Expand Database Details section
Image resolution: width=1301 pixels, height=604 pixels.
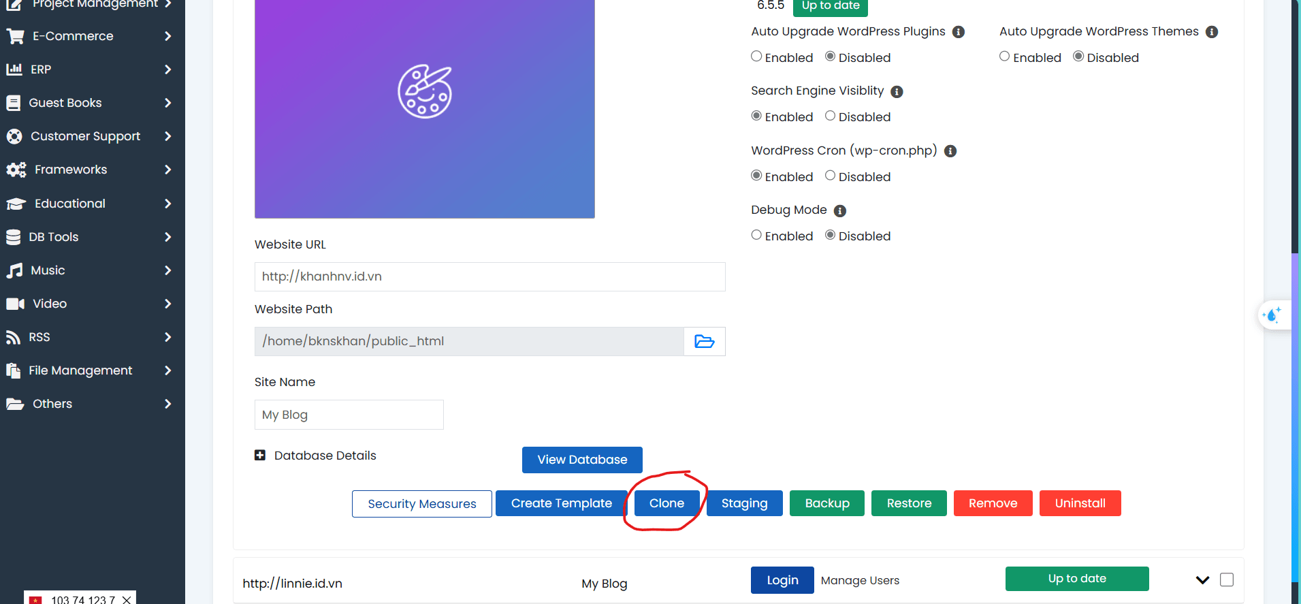pyautogui.click(x=260, y=455)
